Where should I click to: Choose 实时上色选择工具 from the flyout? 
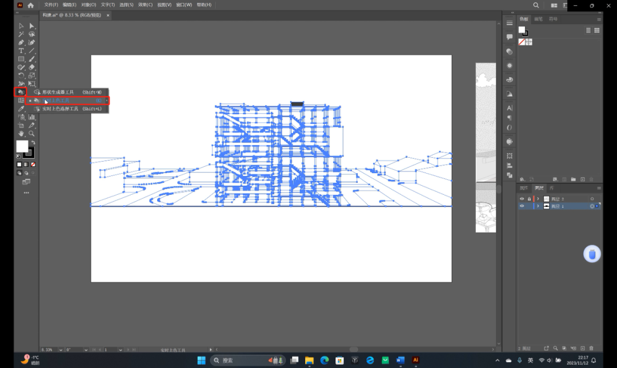click(x=67, y=109)
